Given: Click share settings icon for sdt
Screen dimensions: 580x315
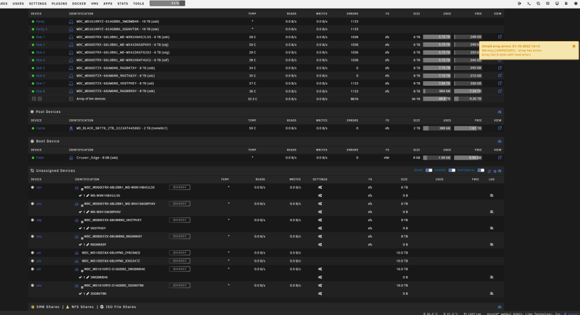Looking at the screenshot, I should 320,269.
